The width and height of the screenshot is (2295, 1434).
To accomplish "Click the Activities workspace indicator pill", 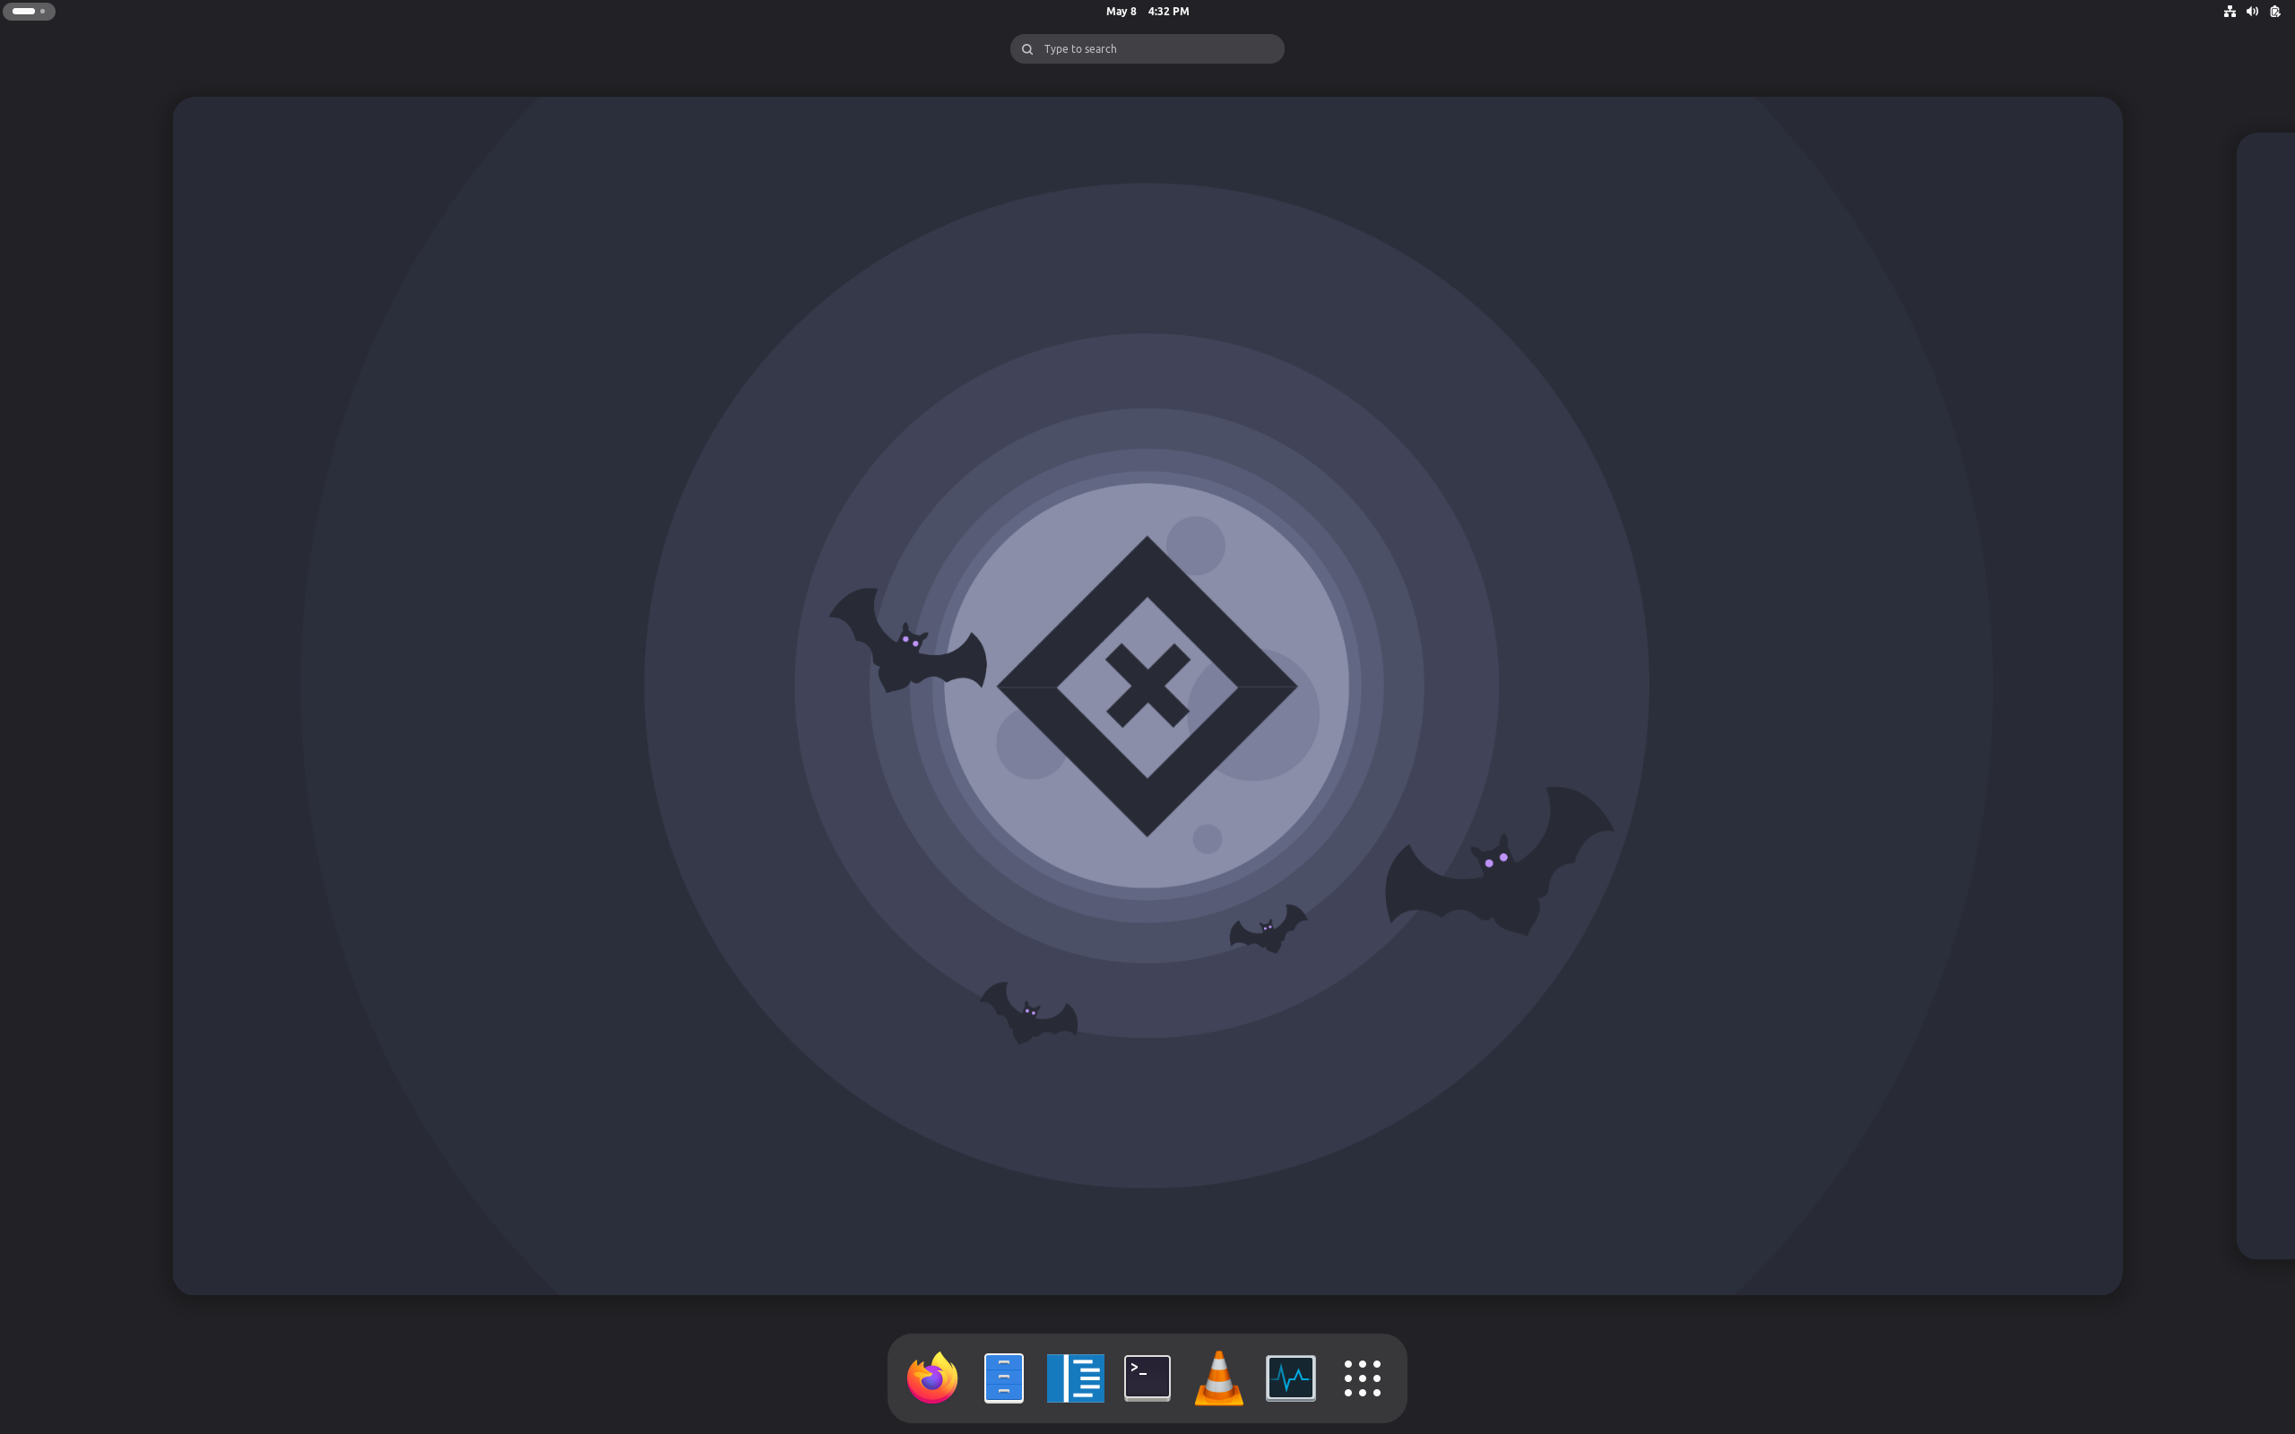I will coord(30,12).
